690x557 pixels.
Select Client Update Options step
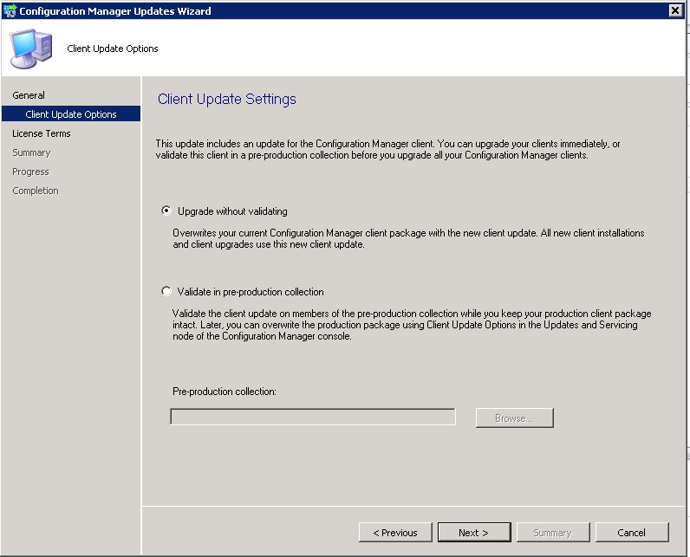[x=71, y=113]
